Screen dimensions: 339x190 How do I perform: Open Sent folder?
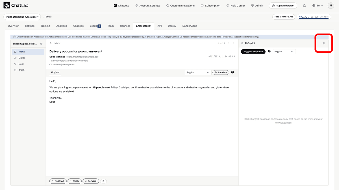point(28,64)
